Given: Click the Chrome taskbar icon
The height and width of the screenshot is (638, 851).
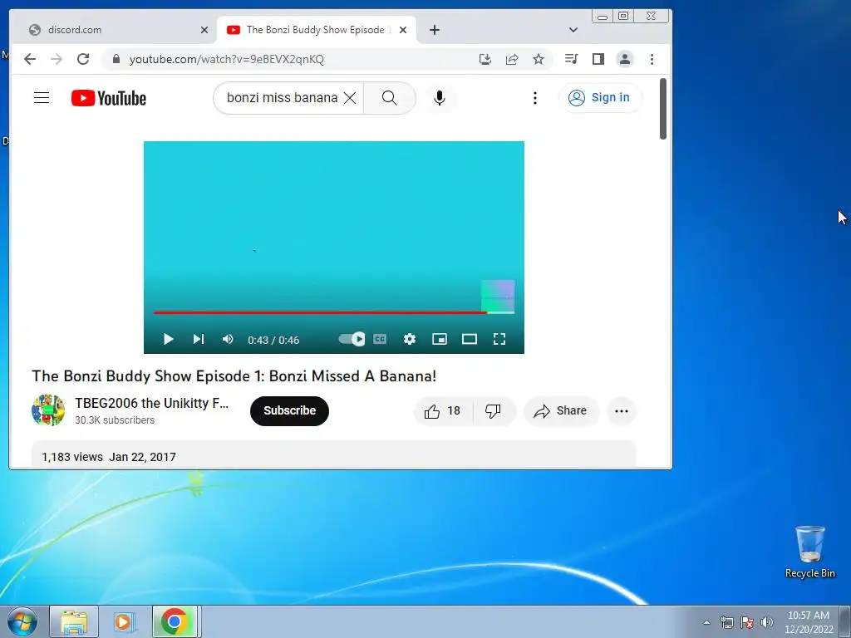Looking at the screenshot, I should point(175,621).
